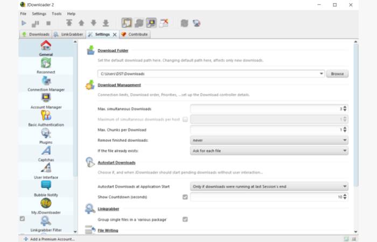Click Add a Premium Account link

(x=50, y=239)
